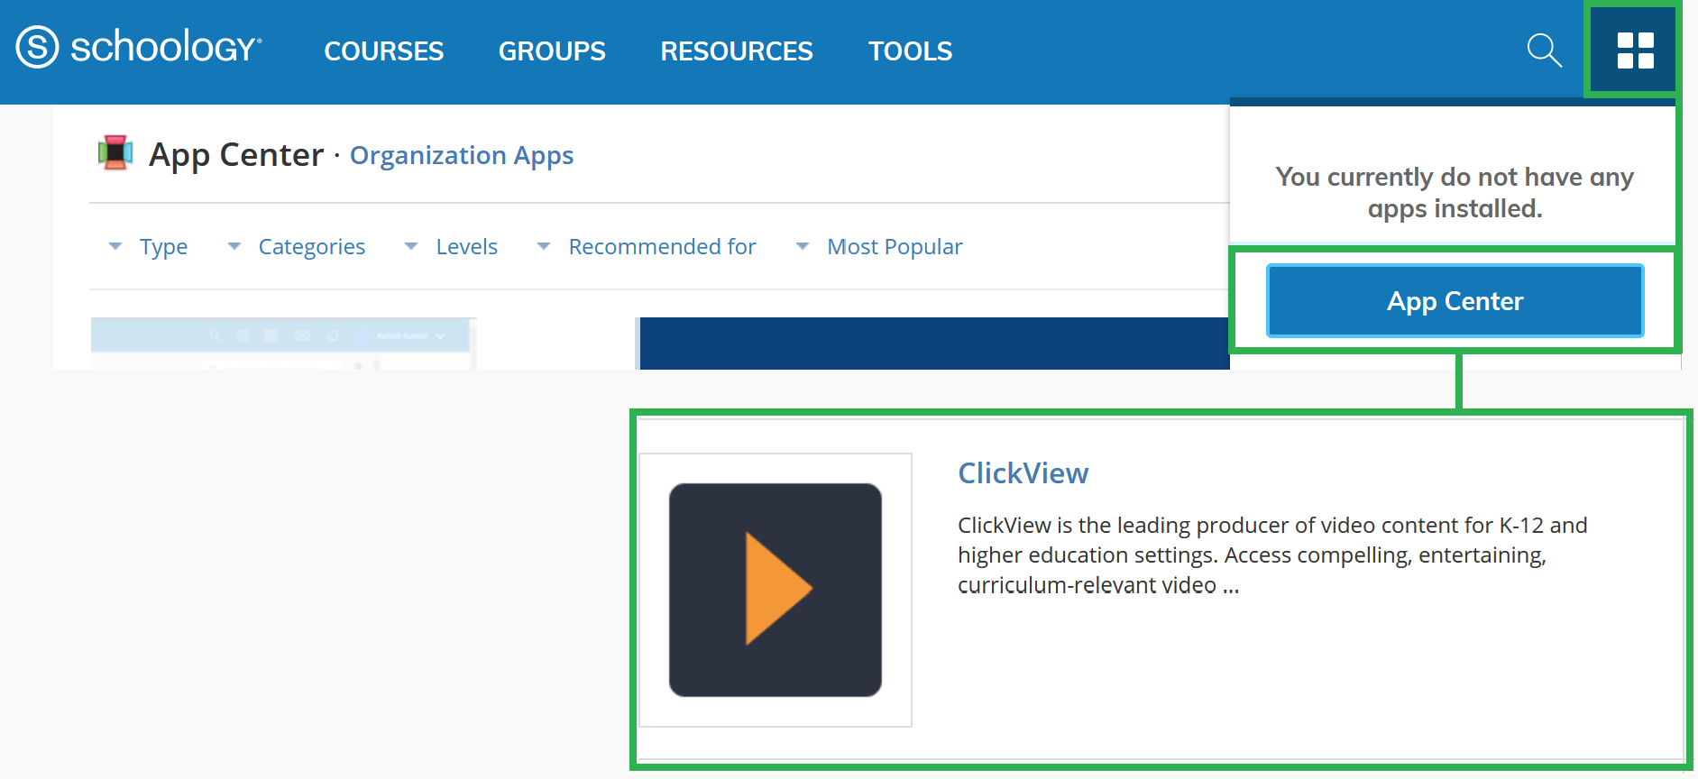
Task: Open Organization Apps link
Action: pyautogui.click(x=462, y=156)
